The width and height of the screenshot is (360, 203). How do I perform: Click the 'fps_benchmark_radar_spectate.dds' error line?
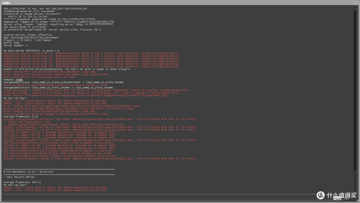click(x=56, y=74)
